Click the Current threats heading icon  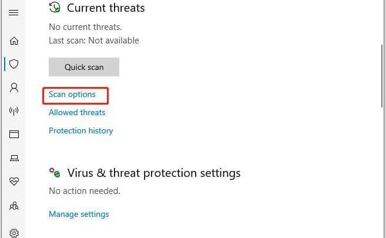point(55,8)
